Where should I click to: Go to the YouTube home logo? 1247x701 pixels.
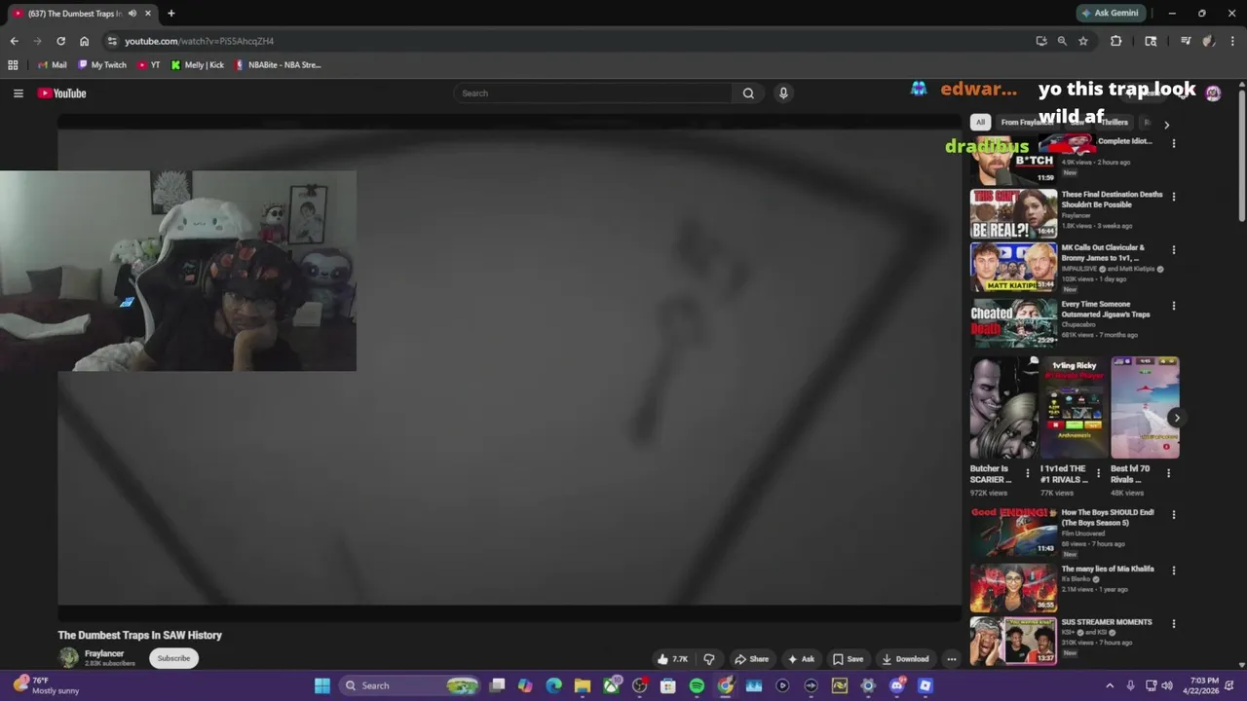62,93
